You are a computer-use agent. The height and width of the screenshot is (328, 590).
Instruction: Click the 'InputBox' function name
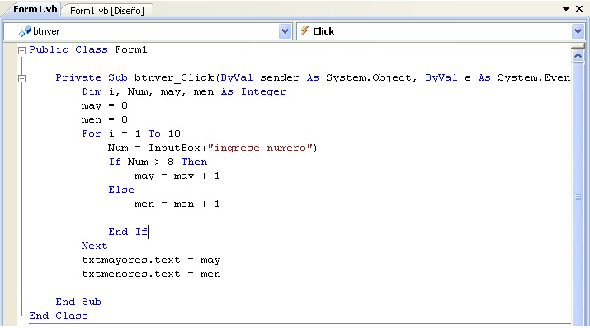[x=174, y=148]
